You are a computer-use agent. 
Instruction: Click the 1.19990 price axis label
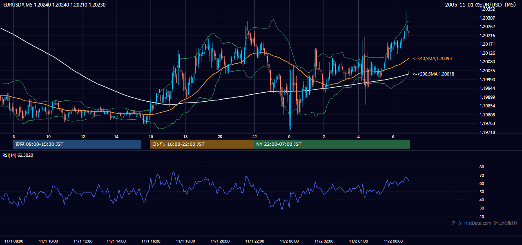(x=487, y=80)
